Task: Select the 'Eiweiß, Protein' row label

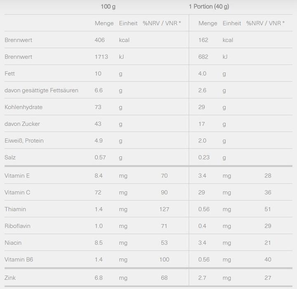Action: click(x=24, y=141)
